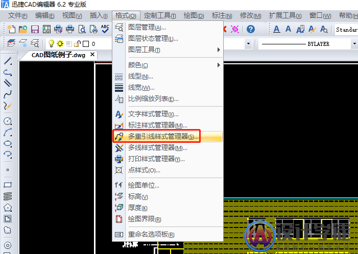Switch to CAD图纸例子.dwg tab

58,55
